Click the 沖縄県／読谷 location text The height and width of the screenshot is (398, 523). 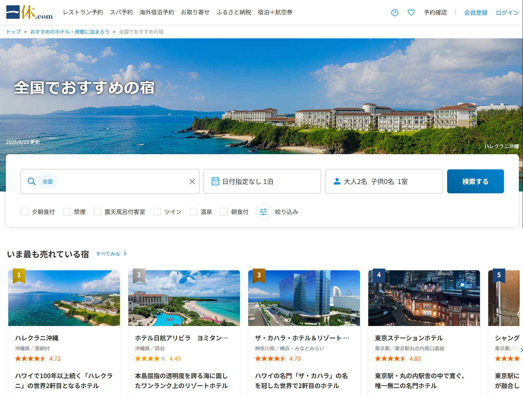(150, 348)
